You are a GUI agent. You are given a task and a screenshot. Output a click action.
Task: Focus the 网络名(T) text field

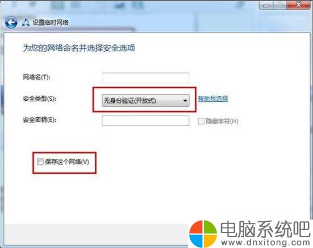coord(145,78)
